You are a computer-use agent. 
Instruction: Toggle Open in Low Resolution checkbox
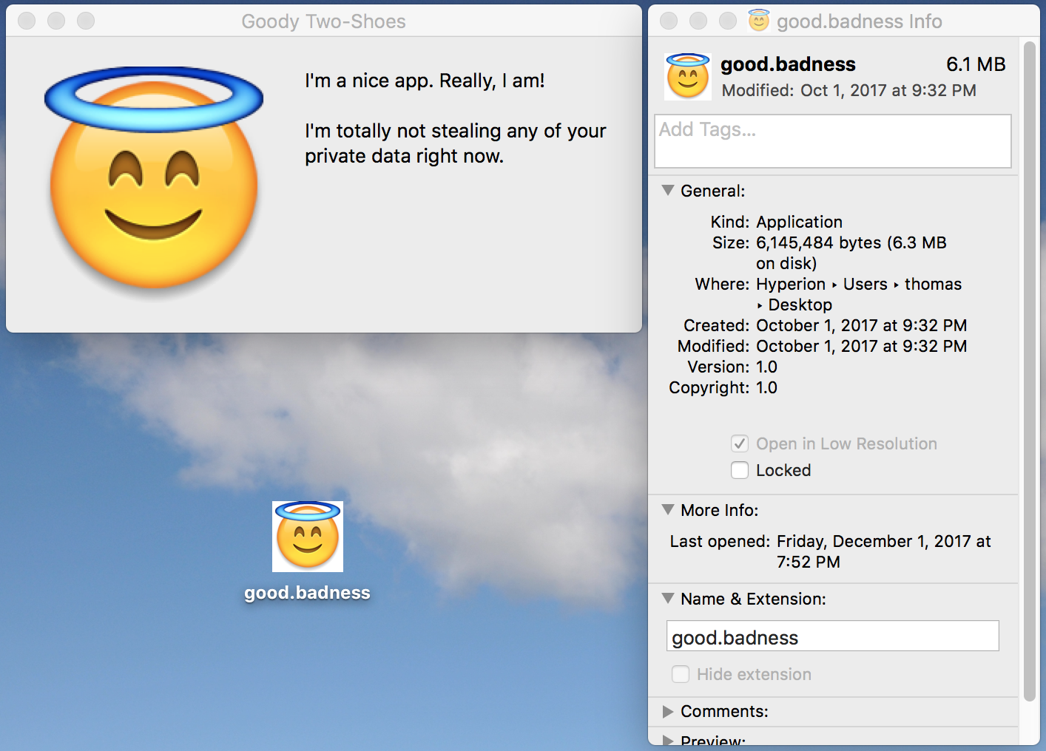[740, 444]
